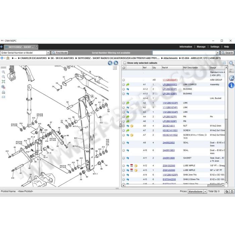Open the Manage menu
This screenshot has width=235, height=235.
201,47
